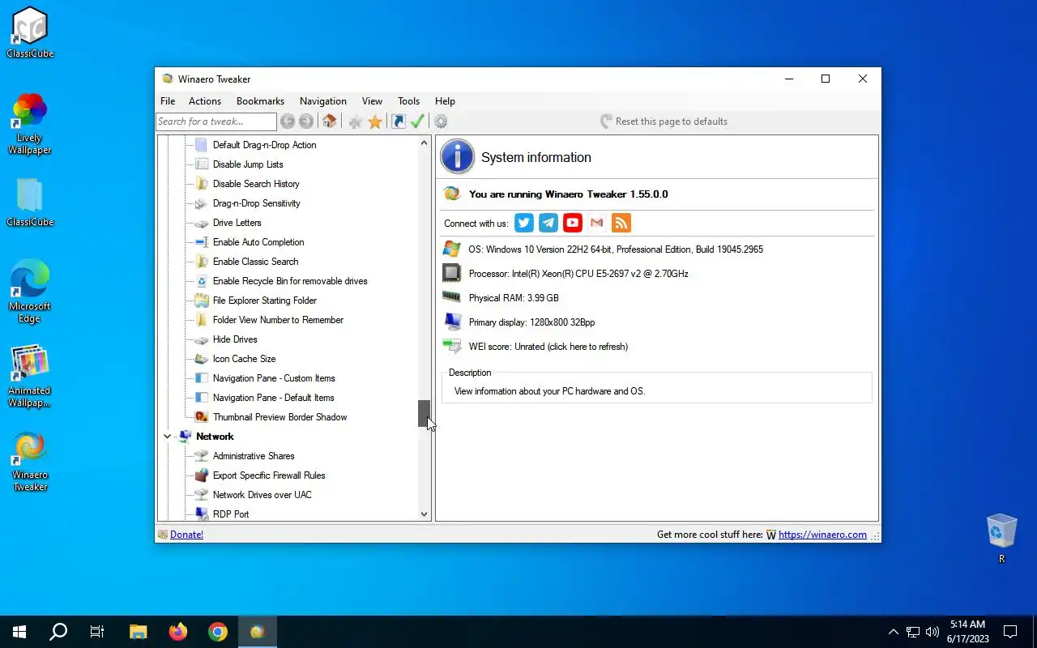Open bookmarks with the gold star icon
1037x648 pixels.
pos(375,122)
